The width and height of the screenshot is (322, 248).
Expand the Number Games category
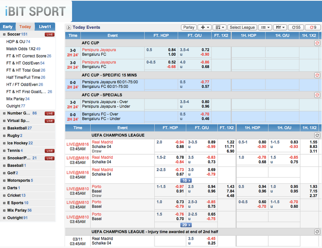(x=4, y=113)
